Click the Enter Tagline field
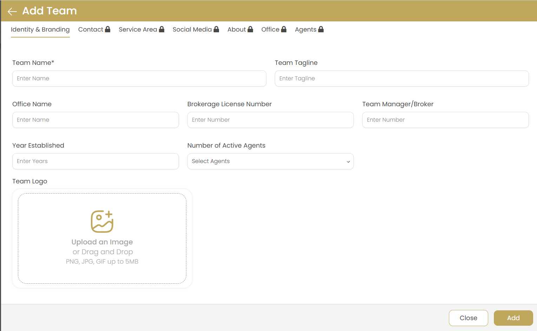This screenshot has width=537, height=331. [x=402, y=79]
